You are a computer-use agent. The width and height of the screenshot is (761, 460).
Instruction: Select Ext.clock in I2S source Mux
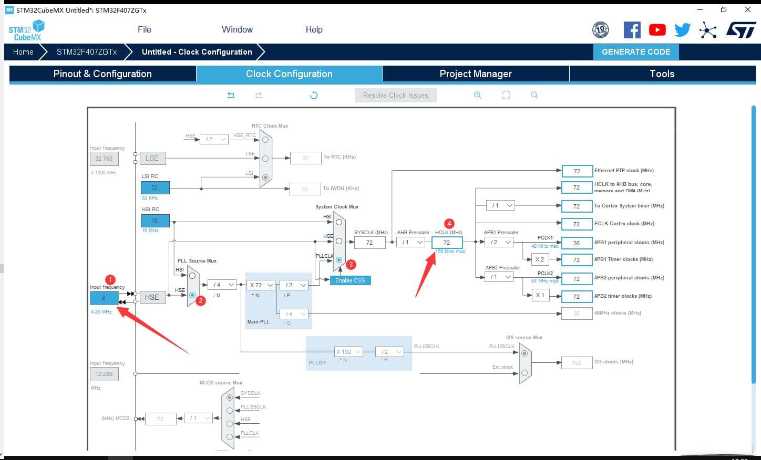coord(525,373)
